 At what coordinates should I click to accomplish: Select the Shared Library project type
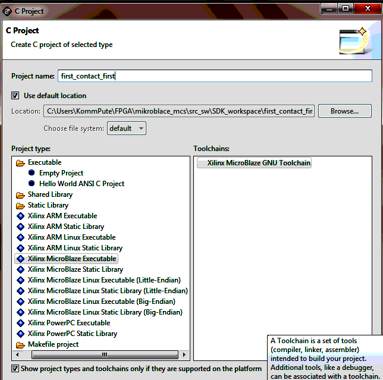[x=50, y=194]
